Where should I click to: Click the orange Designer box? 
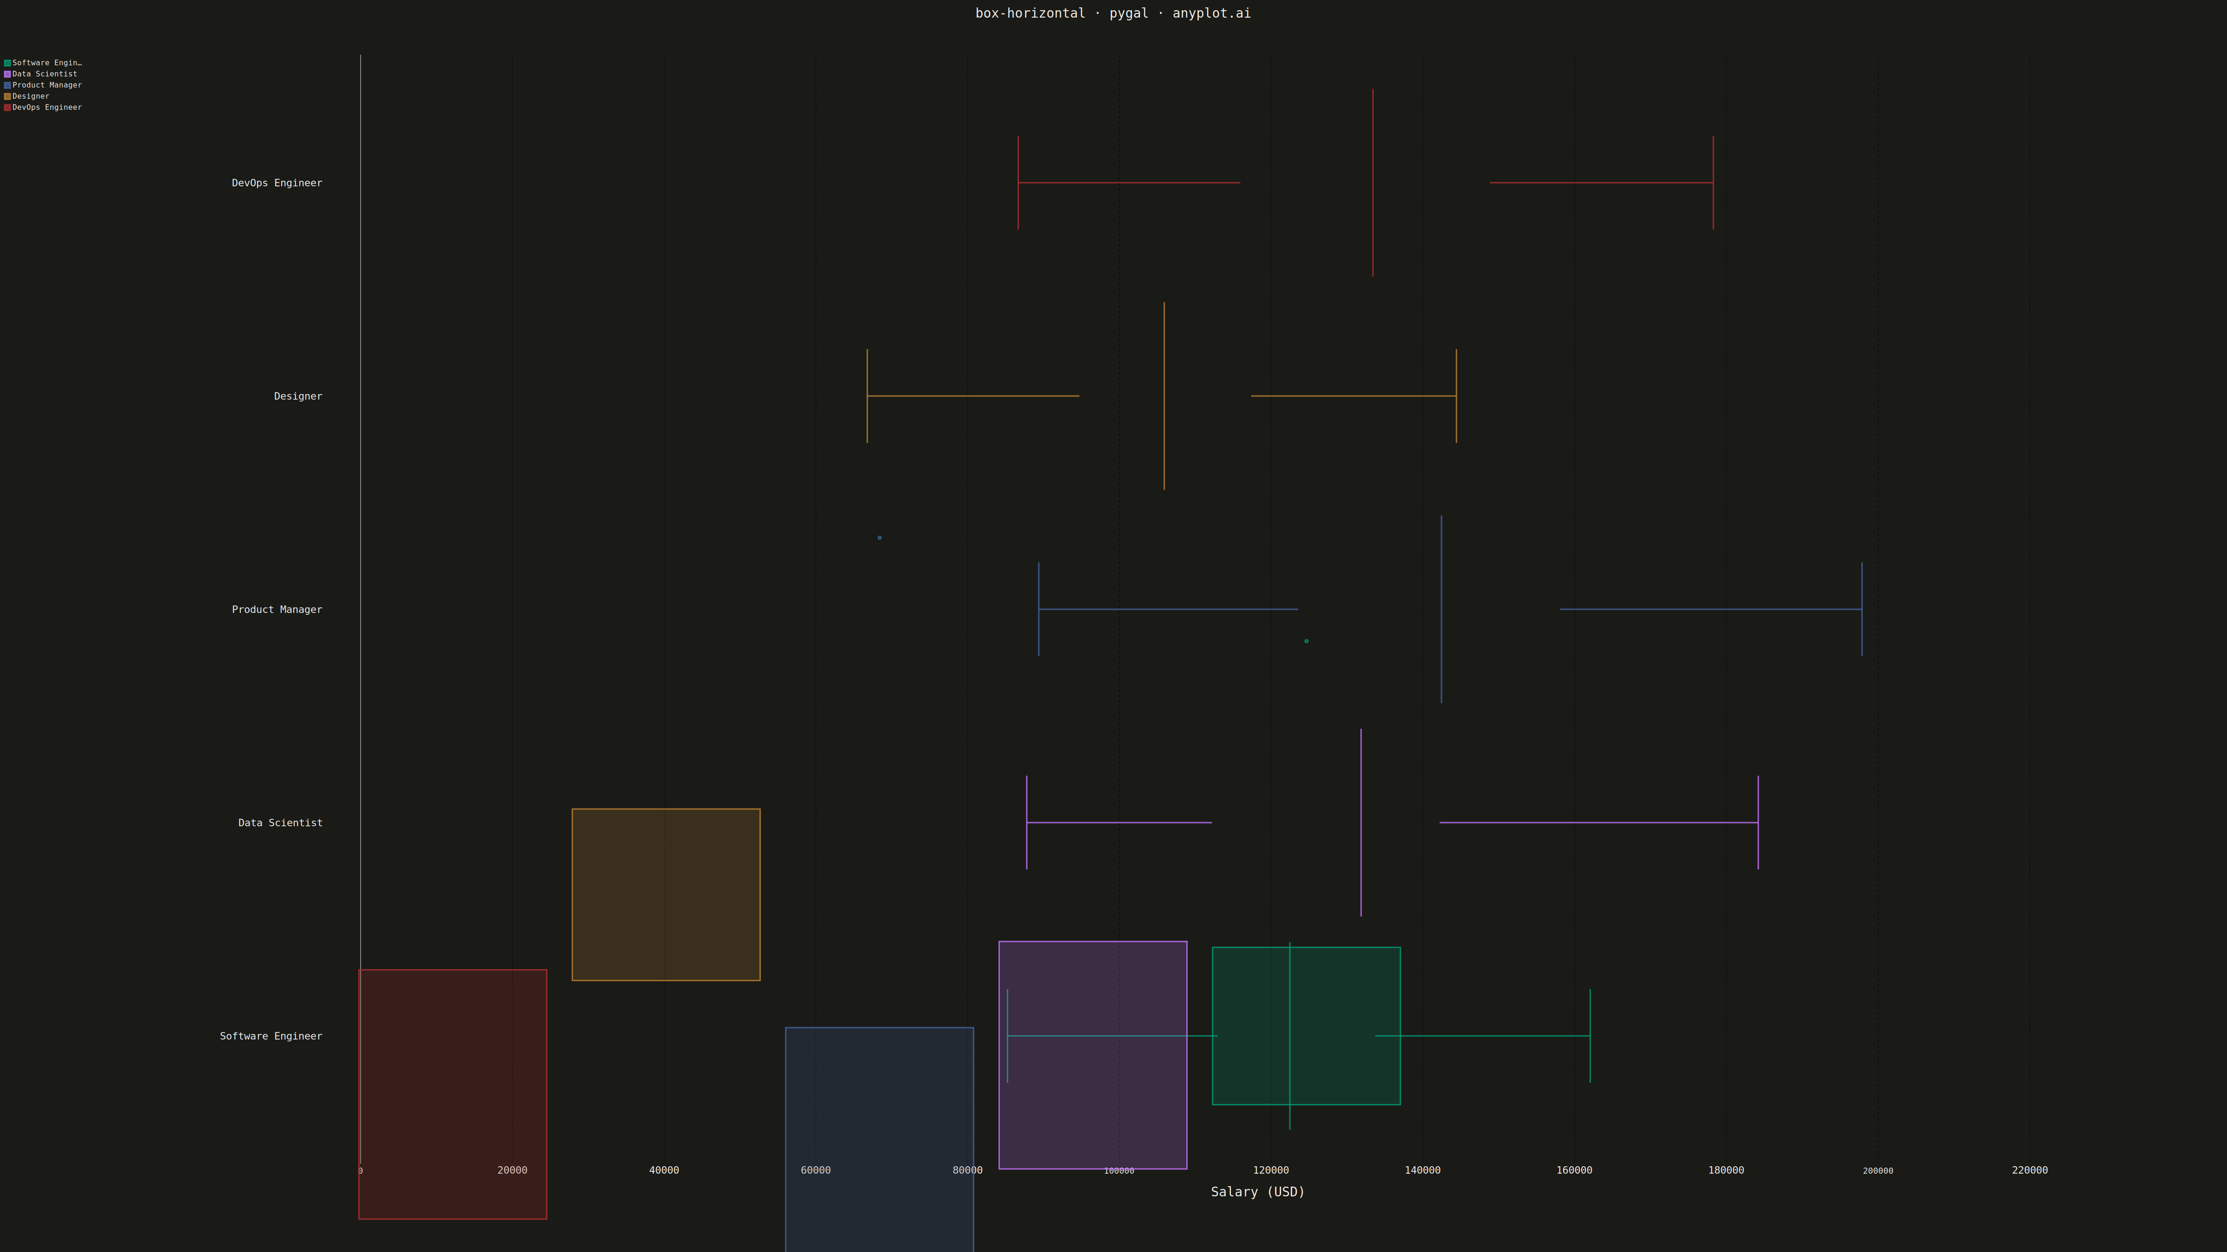pos(666,894)
